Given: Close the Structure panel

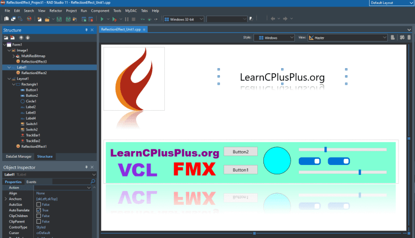Looking at the screenshot, I should 92,30.
